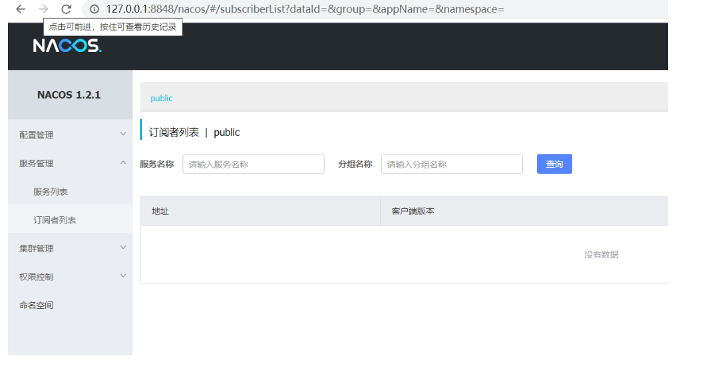Click the 订阅者列表 | public page title
The width and height of the screenshot is (706, 390).
pyautogui.click(x=194, y=132)
